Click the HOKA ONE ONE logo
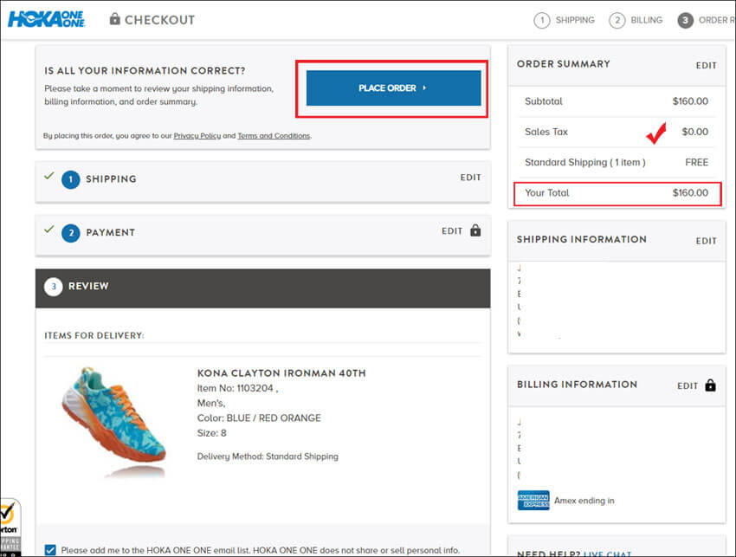This screenshot has height=557, width=736. [47, 19]
